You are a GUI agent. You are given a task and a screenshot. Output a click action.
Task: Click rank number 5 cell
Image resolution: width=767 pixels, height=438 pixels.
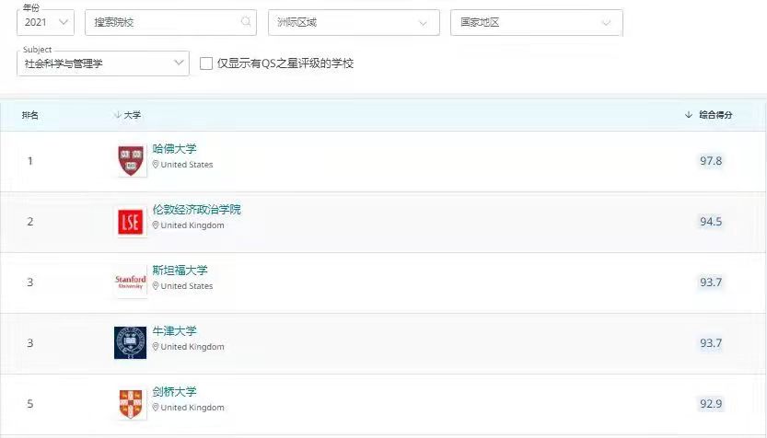pyautogui.click(x=30, y=404)
